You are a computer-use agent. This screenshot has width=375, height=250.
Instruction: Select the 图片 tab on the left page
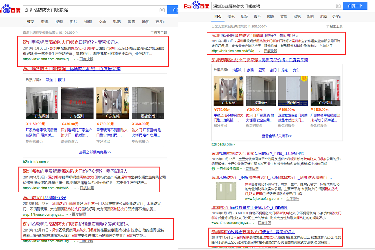pyautogui.click(x=73, y=22)
